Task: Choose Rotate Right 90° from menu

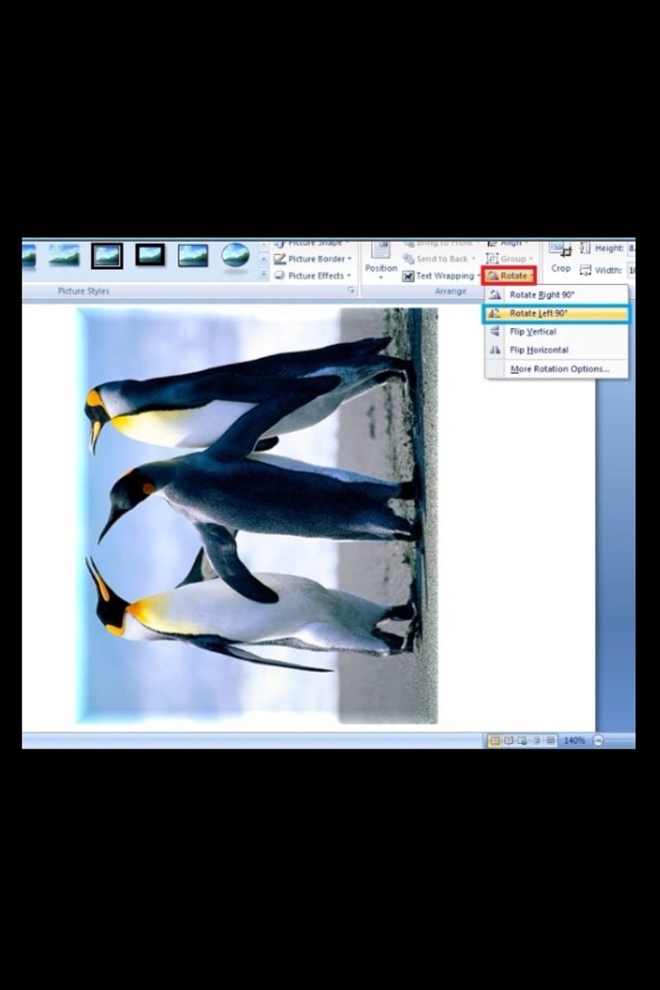Action: coord(541,295)
